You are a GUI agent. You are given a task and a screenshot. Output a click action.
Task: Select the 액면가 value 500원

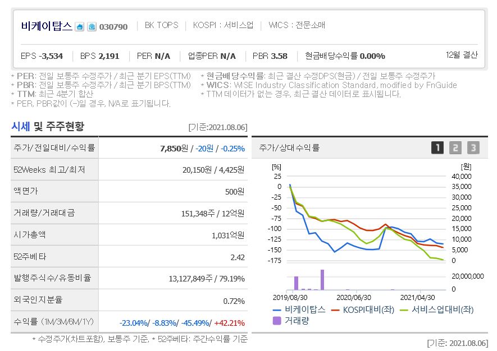[235, 192]
